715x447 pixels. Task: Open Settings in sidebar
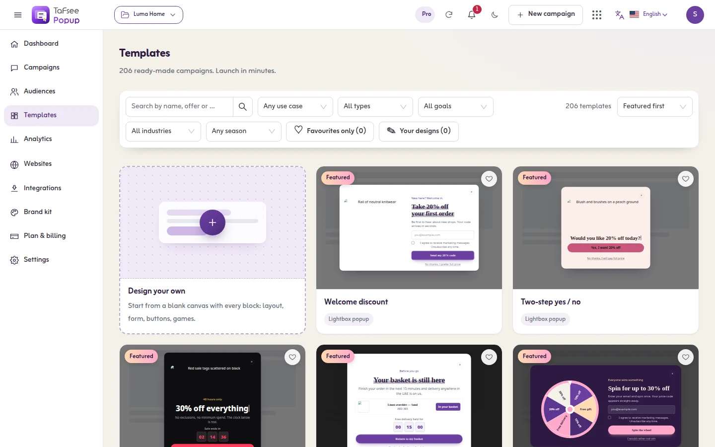[x=51, y=260]
